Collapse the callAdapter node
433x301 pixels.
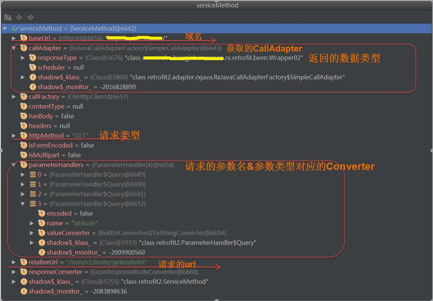pyautogui.click(x=14, y=48)
